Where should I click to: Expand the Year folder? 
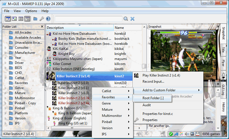tap(5, 58)
